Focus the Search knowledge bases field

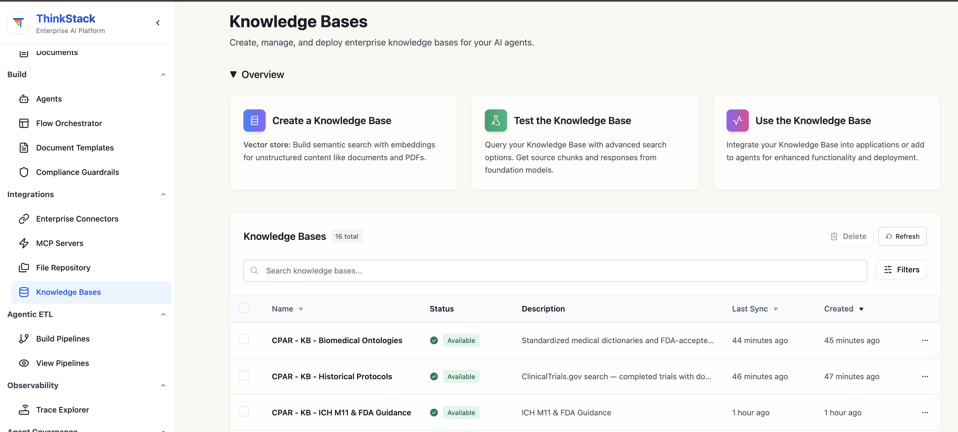click(555, 271)
